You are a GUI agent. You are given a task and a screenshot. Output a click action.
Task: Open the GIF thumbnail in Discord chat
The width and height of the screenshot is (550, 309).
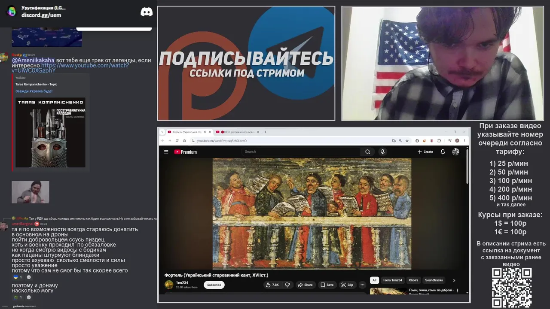coord(30,192)
